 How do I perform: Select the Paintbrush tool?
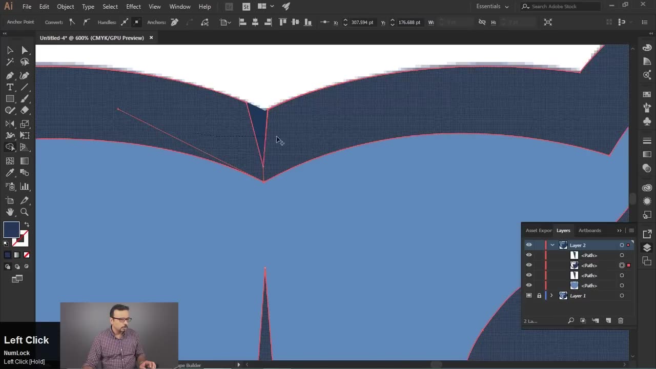pyautogui.click(x=25, y=99)
